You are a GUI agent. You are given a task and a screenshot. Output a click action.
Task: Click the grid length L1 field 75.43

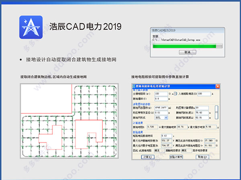click(202, 112)
